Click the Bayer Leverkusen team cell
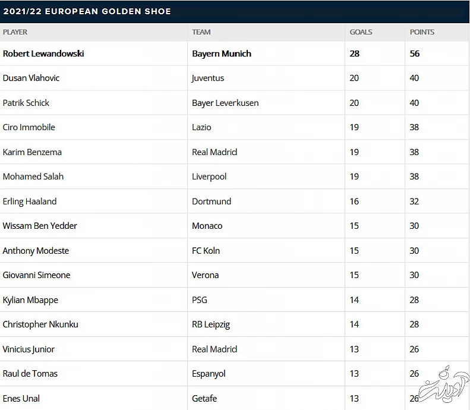The height and width of the screenshot is (410, 470). (x=225, y=103)
